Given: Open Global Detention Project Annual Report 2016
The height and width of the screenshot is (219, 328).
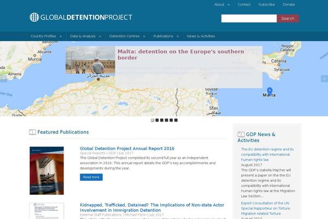Looking at the screenshot, I should (x=127, y=148).
